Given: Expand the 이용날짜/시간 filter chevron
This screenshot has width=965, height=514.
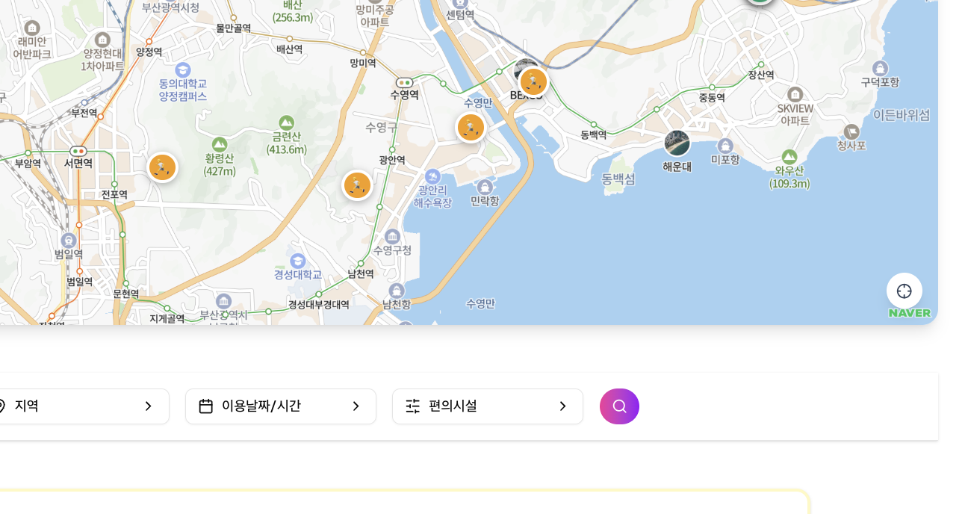Looking at the screenshot, I should [x=356, y=406].
